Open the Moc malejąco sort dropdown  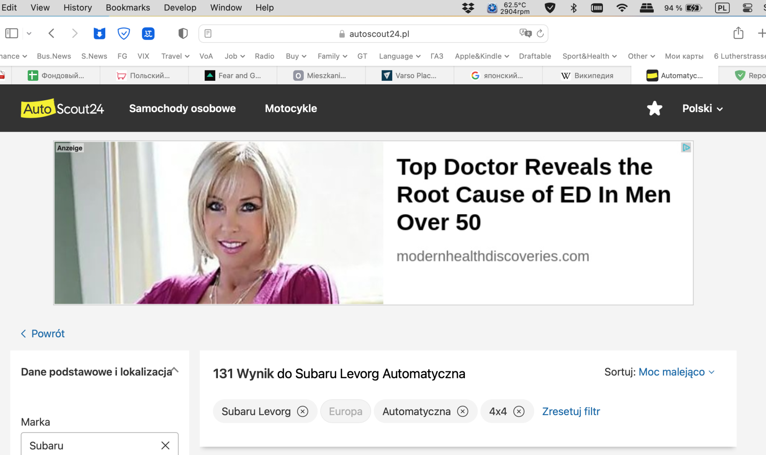click(676, 372)
